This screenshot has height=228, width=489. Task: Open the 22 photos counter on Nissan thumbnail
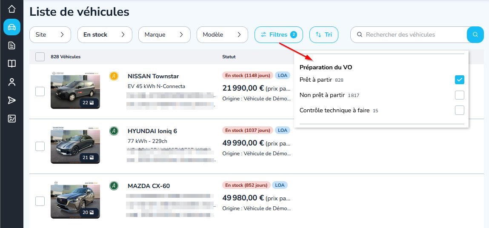pyautogui.click(x=89, y=103)
